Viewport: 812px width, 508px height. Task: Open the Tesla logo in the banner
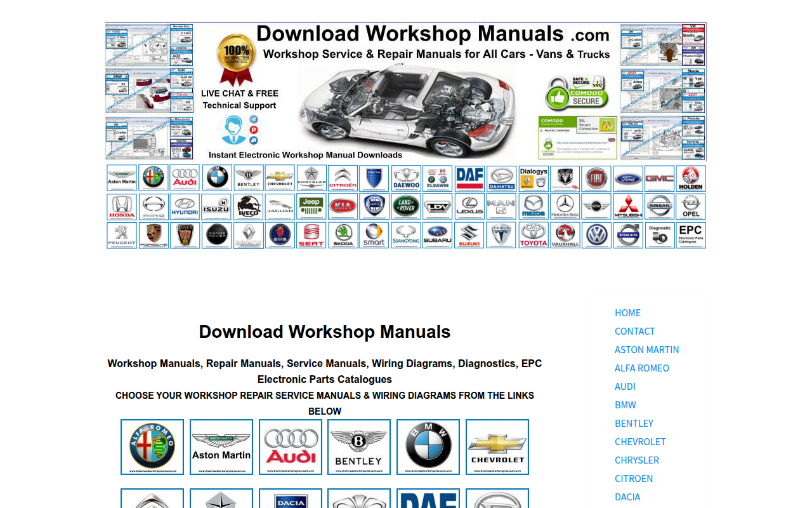(501, 235)
